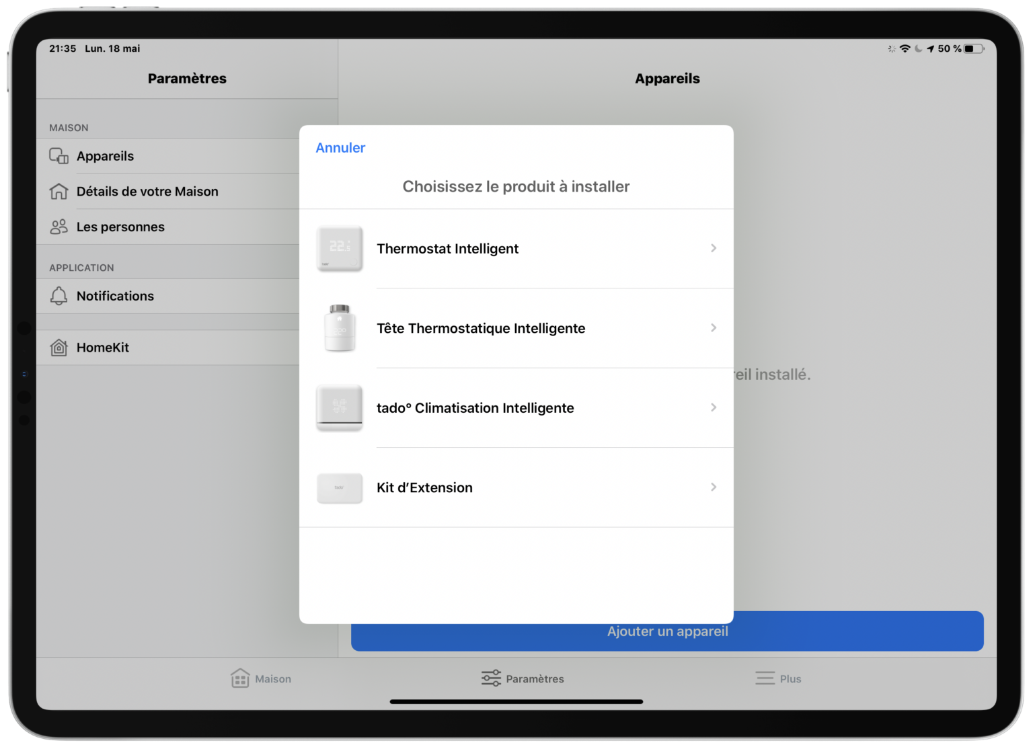Click the Do Not Disturb moon icon
The width and height of the screenshot is (1033, 749).
pos(919,48)
